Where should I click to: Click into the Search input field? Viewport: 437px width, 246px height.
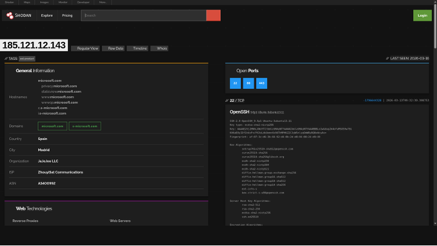click(x=144, y=15)
